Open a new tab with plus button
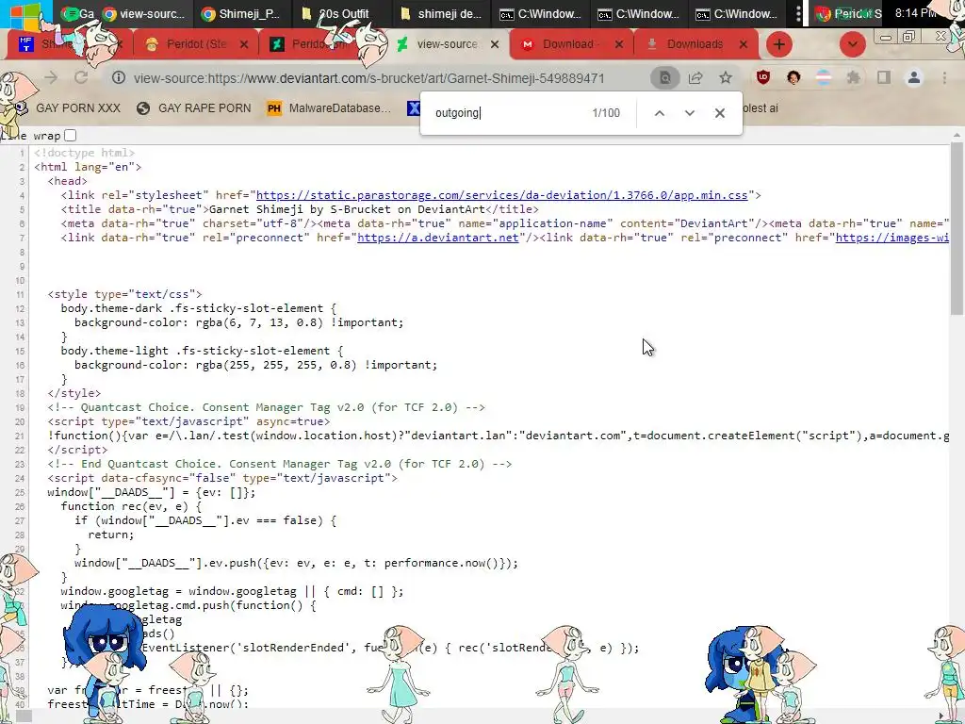 (x=779, y=44)
